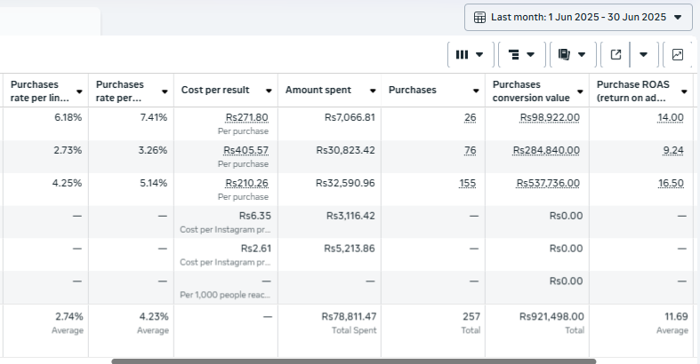Screen dimensions: 700x364
Task: Open the date range picker calendar icon
Action: point(479,18)
